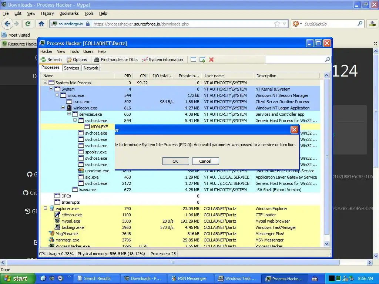The width and height of the screenshot is (379, 284).
Task: Select the Processes tab
Action: tap(50, 68)
